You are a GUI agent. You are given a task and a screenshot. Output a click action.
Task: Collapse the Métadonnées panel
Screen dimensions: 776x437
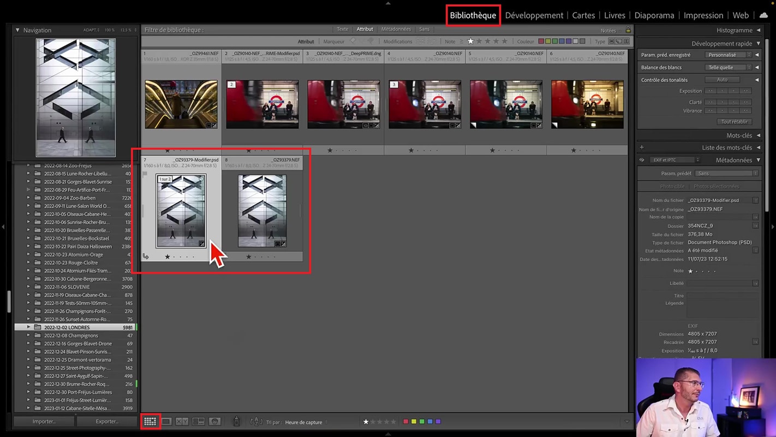[x=758, y=160]
